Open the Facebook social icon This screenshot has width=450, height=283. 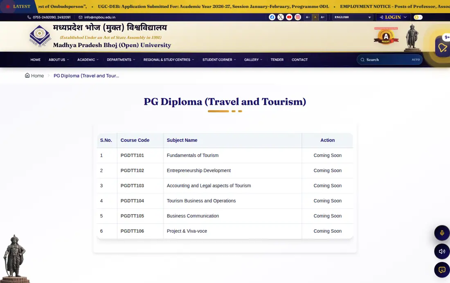click(x=272, y=17)
